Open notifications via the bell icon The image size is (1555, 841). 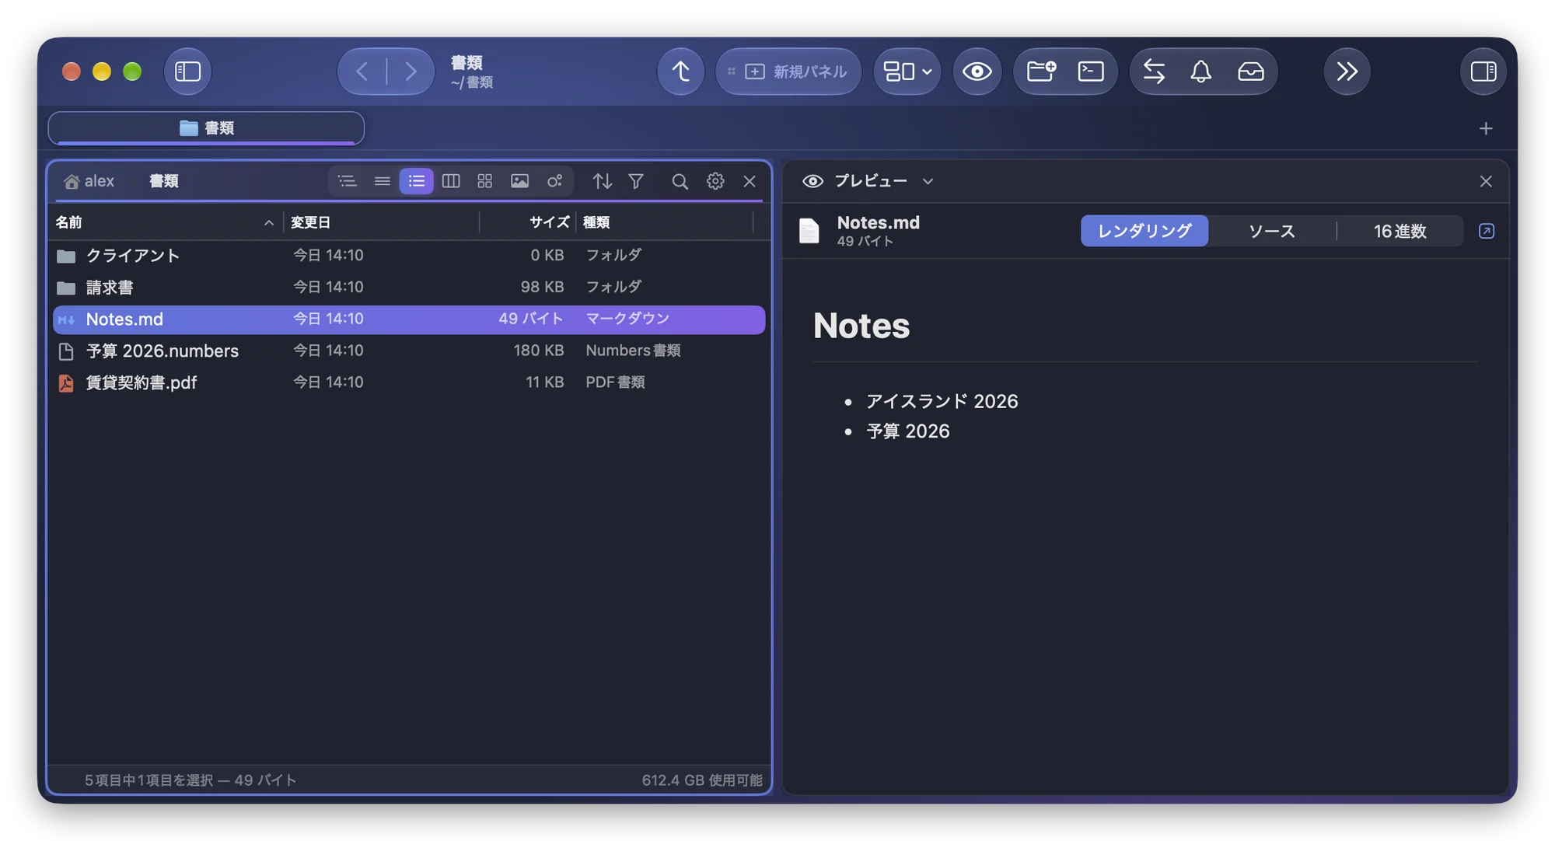point(1201,72)
